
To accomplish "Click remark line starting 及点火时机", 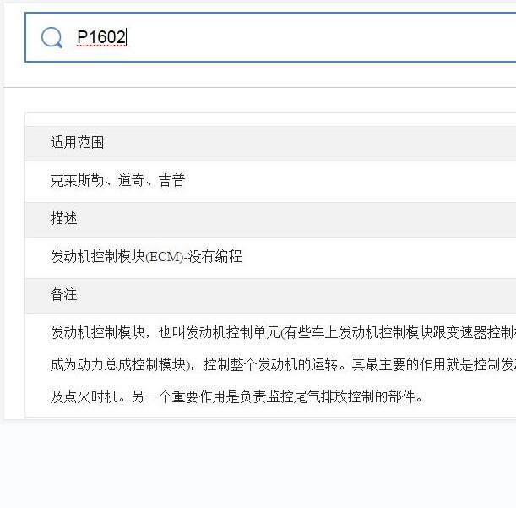I will point(236,396).
